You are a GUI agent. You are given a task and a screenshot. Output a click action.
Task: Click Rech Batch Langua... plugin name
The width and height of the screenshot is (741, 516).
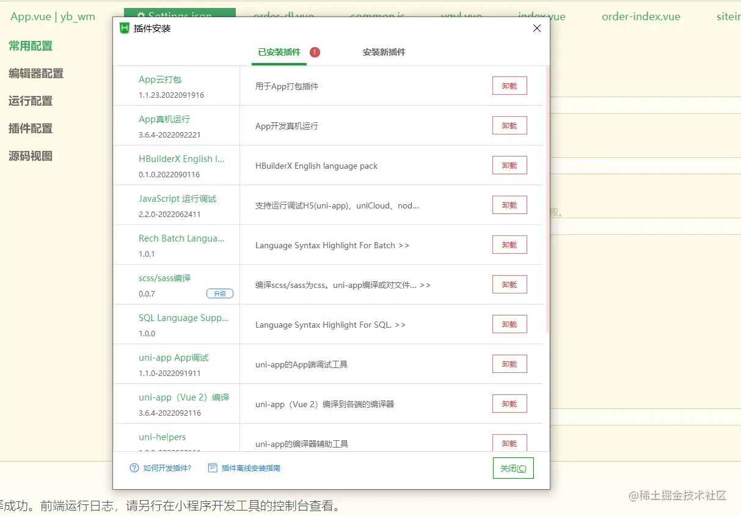pyautogui.click(x=181, y=238)
